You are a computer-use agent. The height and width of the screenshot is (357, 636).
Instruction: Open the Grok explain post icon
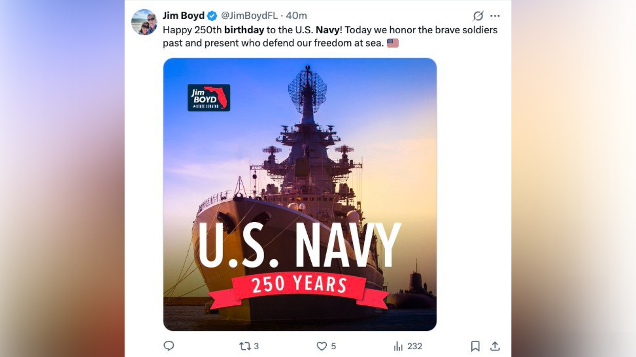click(478, 16)
